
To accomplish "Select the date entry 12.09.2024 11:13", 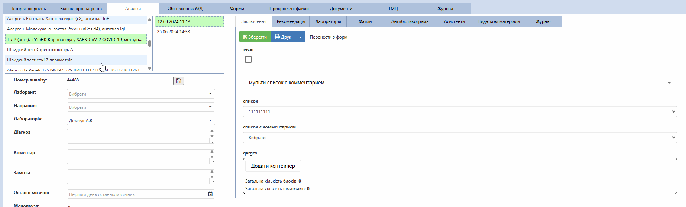I will (x=189, y=21).
